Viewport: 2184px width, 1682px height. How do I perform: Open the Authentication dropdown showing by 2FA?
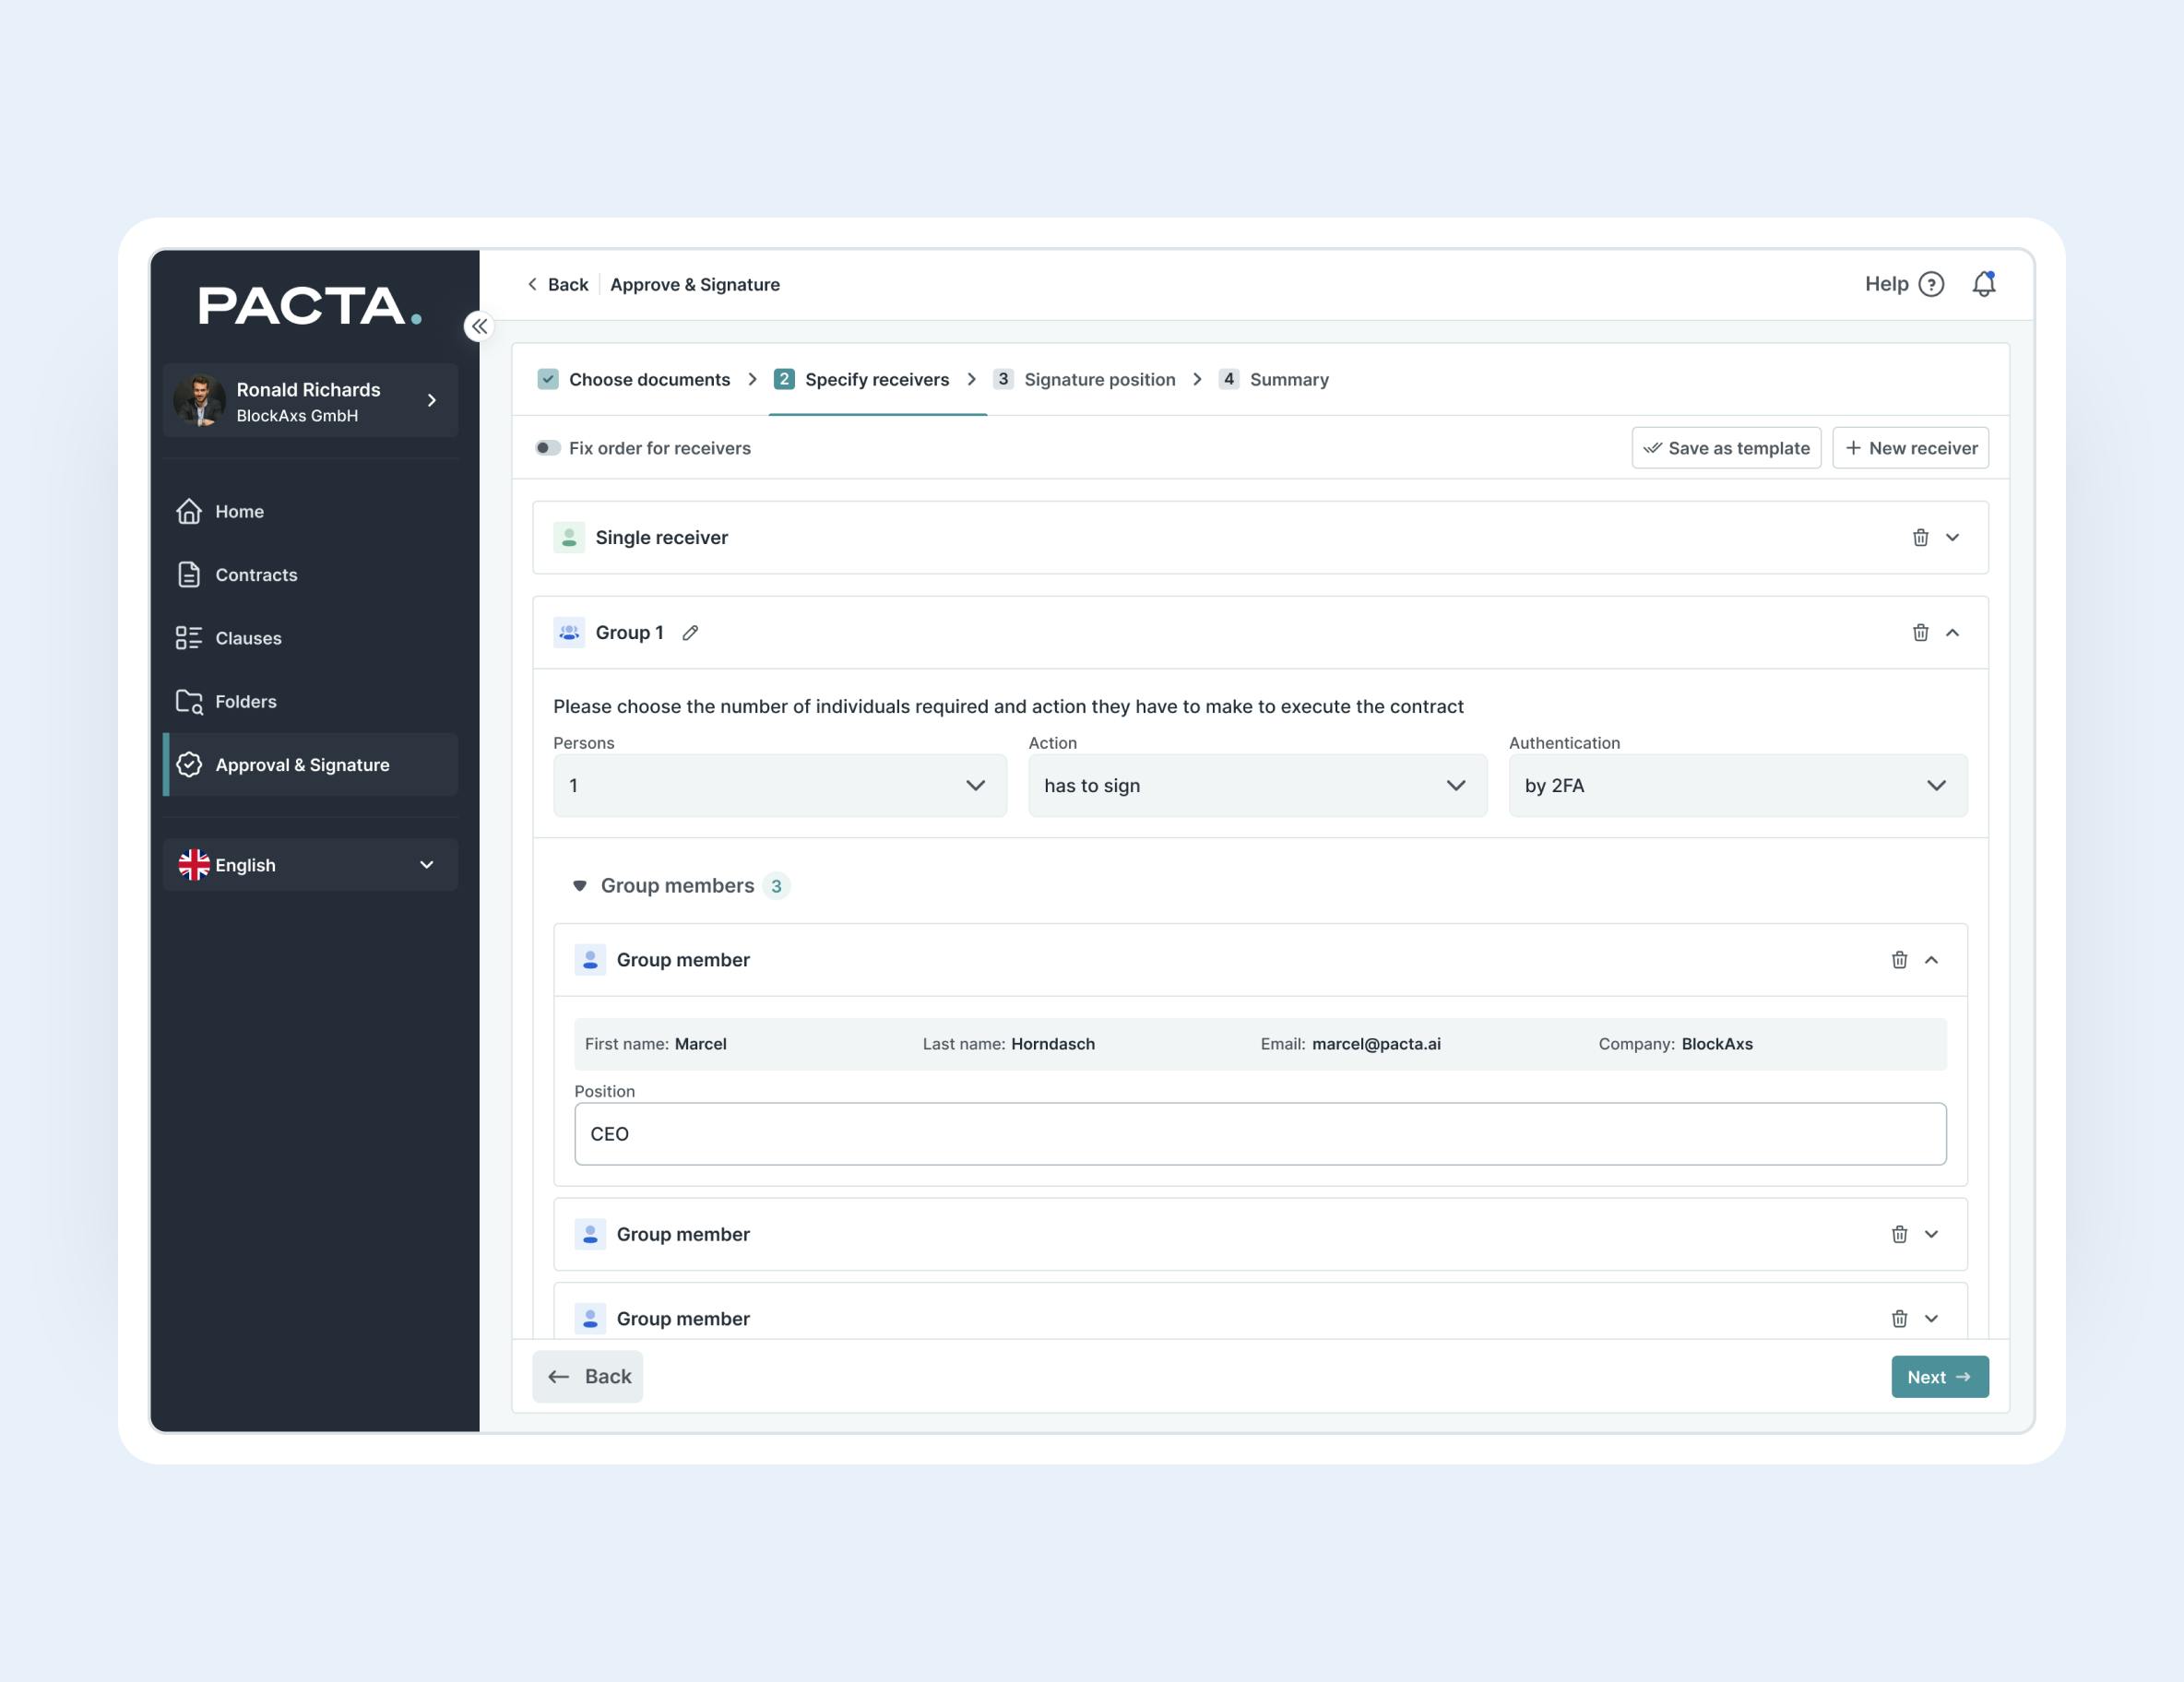click(x=1737, y=785)
